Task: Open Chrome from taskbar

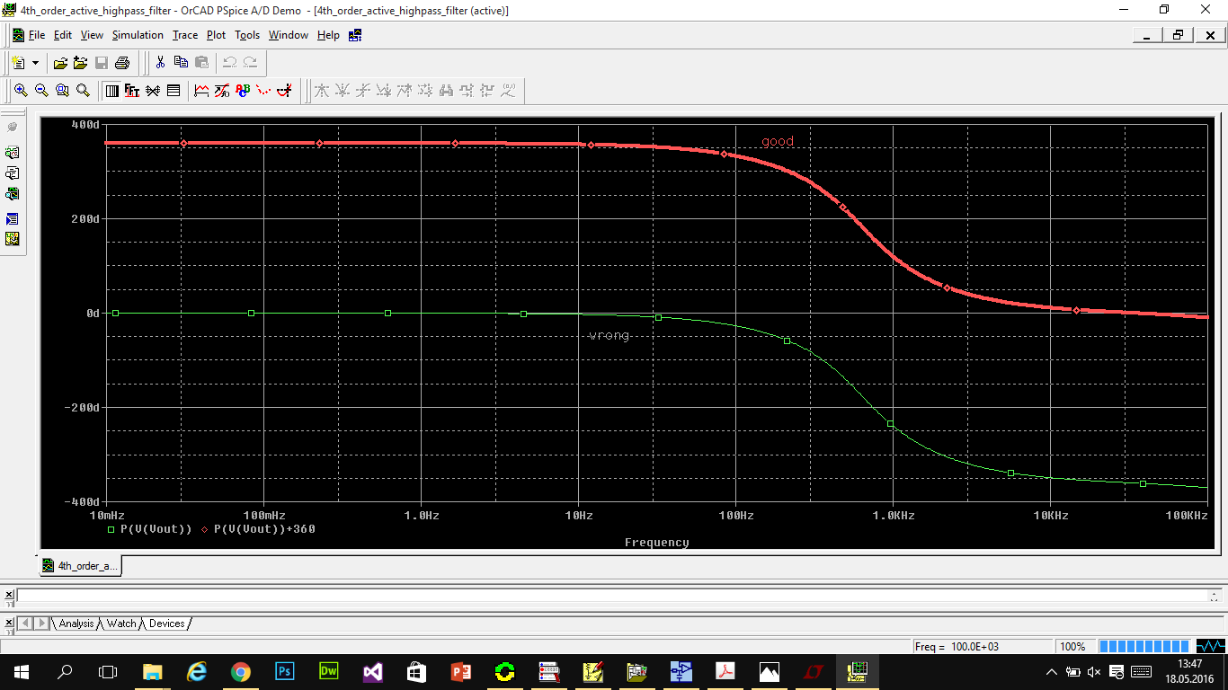Action: coord(240,671)
